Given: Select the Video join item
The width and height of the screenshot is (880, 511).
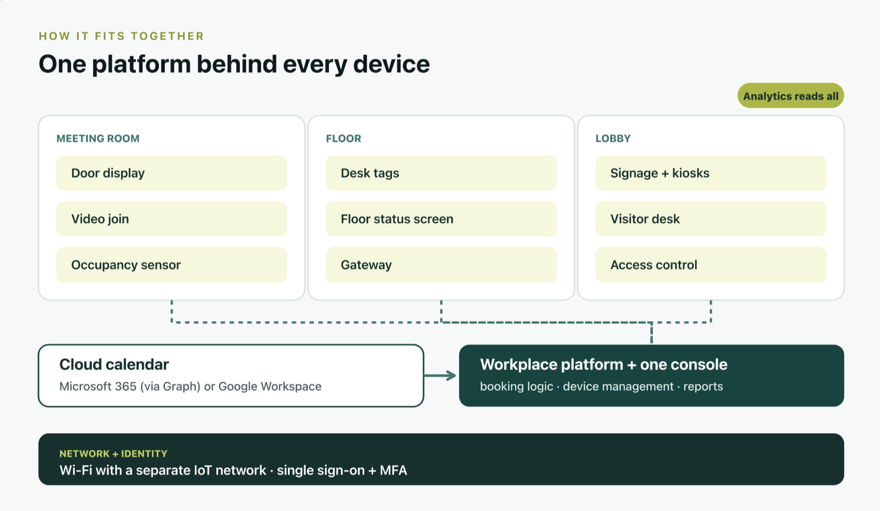Looking at the screenshot, I should click(172, 219).
